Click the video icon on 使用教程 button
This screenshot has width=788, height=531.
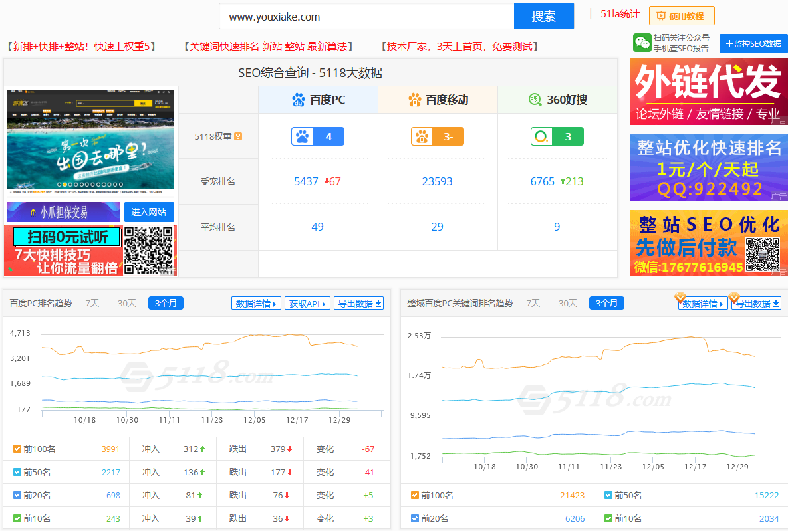click(x=661, y=16)
